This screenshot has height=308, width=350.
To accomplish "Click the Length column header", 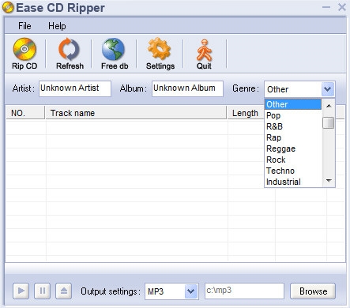I will pos(246,113).
